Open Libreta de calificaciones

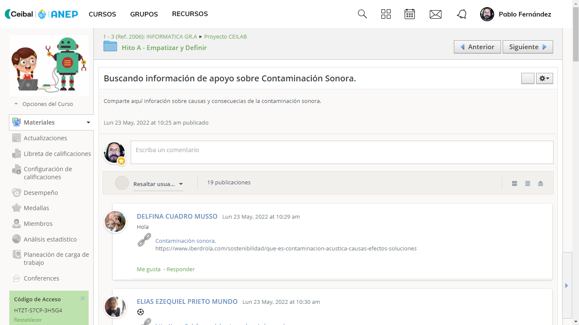[57, 154]
